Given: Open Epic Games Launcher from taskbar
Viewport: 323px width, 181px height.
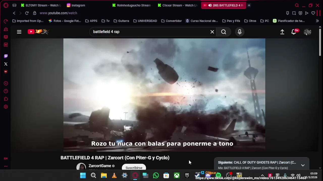Looking at the screenshot, I should (187, 175).
